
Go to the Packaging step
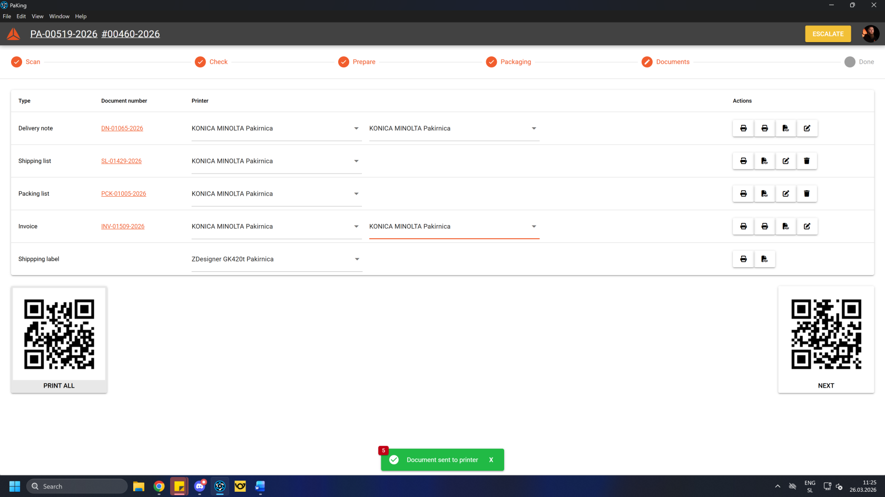click(508, 62)
